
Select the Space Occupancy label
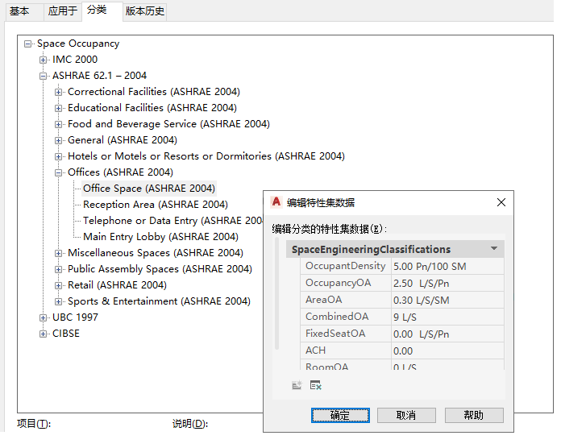[x=78, y=44]
